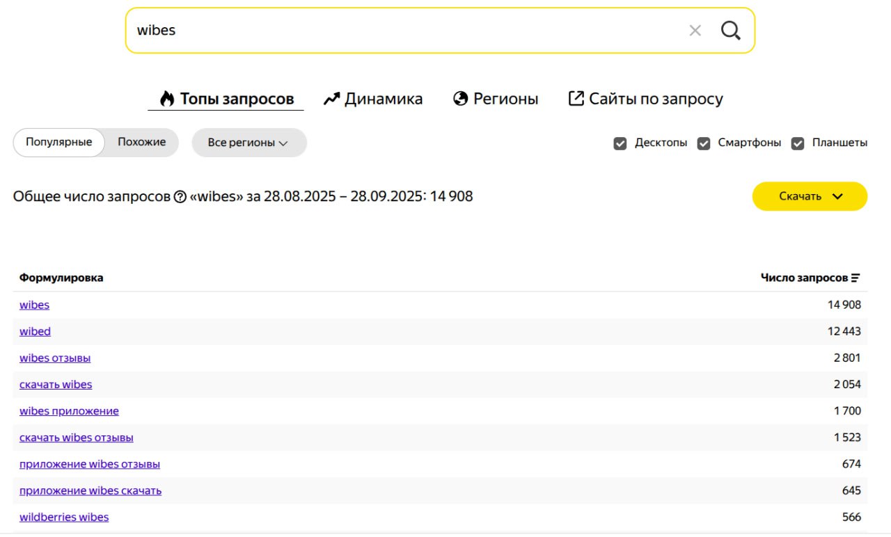Image resolution: width=891 pixels, height=537 pixels.
Task: Open the 'приложение wibes скачать' query link
Action: tap(90, 490)
